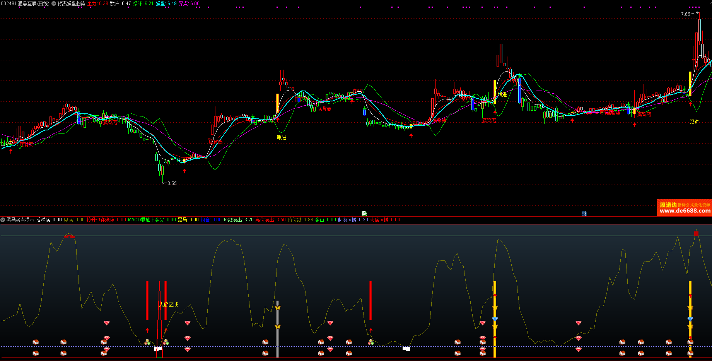The image size is (712, 361).
Task: Click red marker atop the rightmost indicator peak
Action: [x=696, y=233]
